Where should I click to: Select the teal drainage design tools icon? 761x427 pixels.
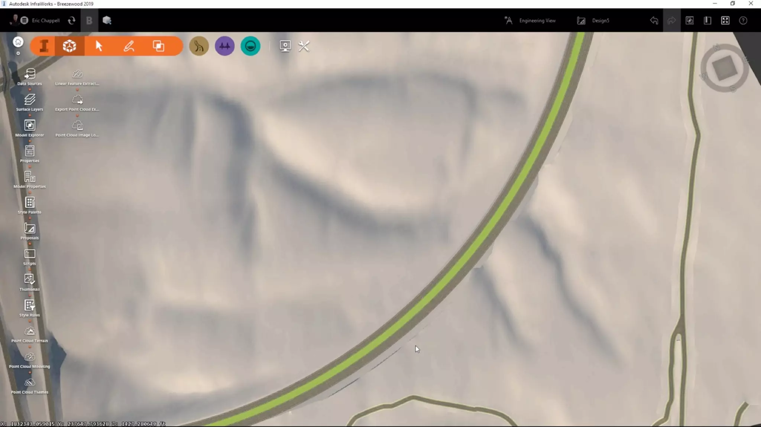[250, 46]
